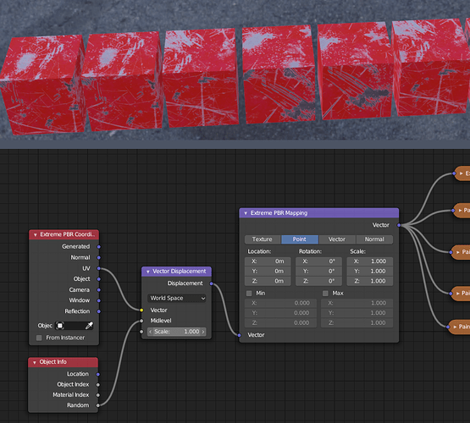Click the Rotation Y 0° field
Viewport: 470px width, 423px height.
coord(318,272)
